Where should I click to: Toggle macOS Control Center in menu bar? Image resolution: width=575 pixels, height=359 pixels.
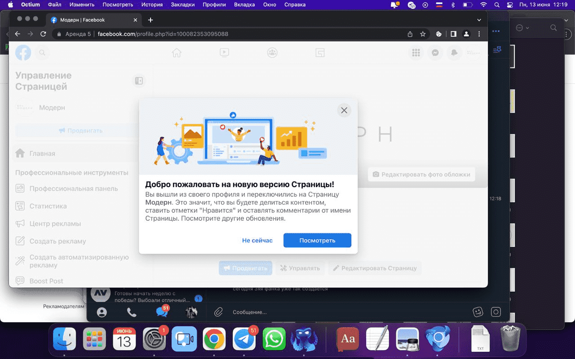tap(509, 5)
